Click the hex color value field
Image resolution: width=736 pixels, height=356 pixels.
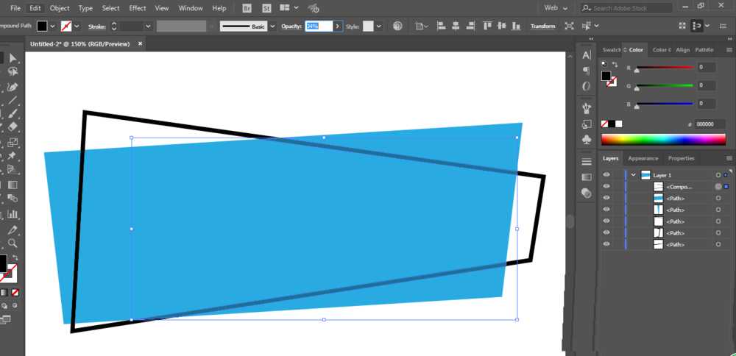710,124
